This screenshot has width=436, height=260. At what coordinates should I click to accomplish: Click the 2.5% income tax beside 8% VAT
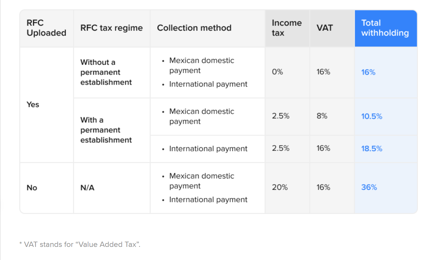pyautogui.click(x=281, y=116)
